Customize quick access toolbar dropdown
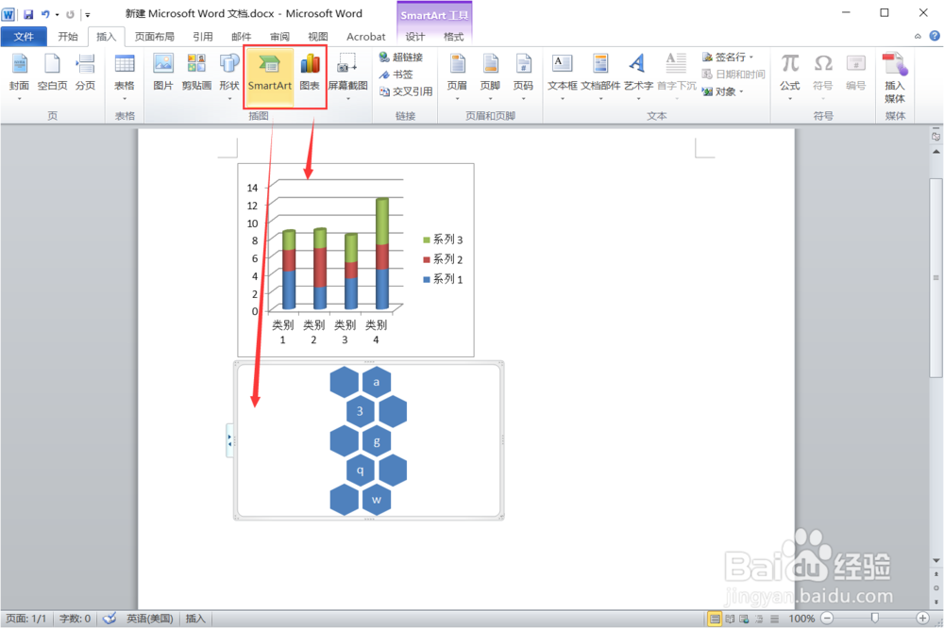 point(88,14)
